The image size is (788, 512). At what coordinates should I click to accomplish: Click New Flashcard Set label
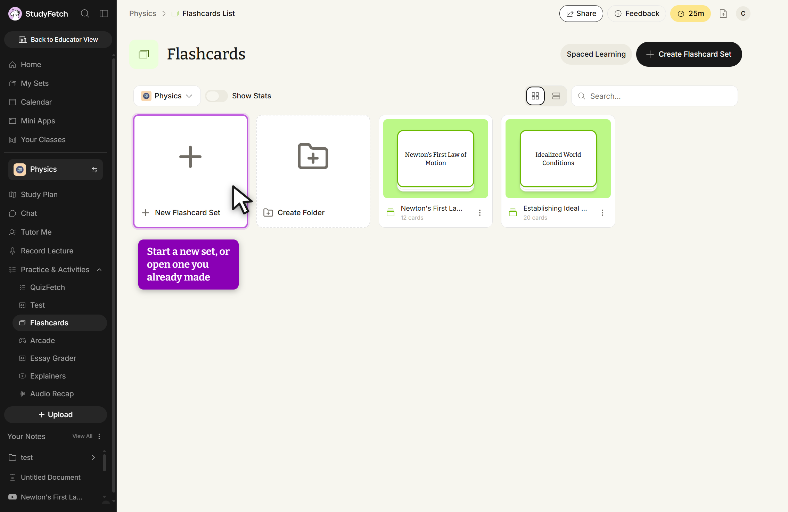point(188,213)
